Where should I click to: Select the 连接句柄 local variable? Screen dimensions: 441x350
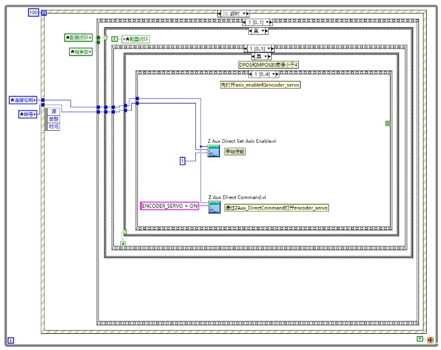point(23,100)
